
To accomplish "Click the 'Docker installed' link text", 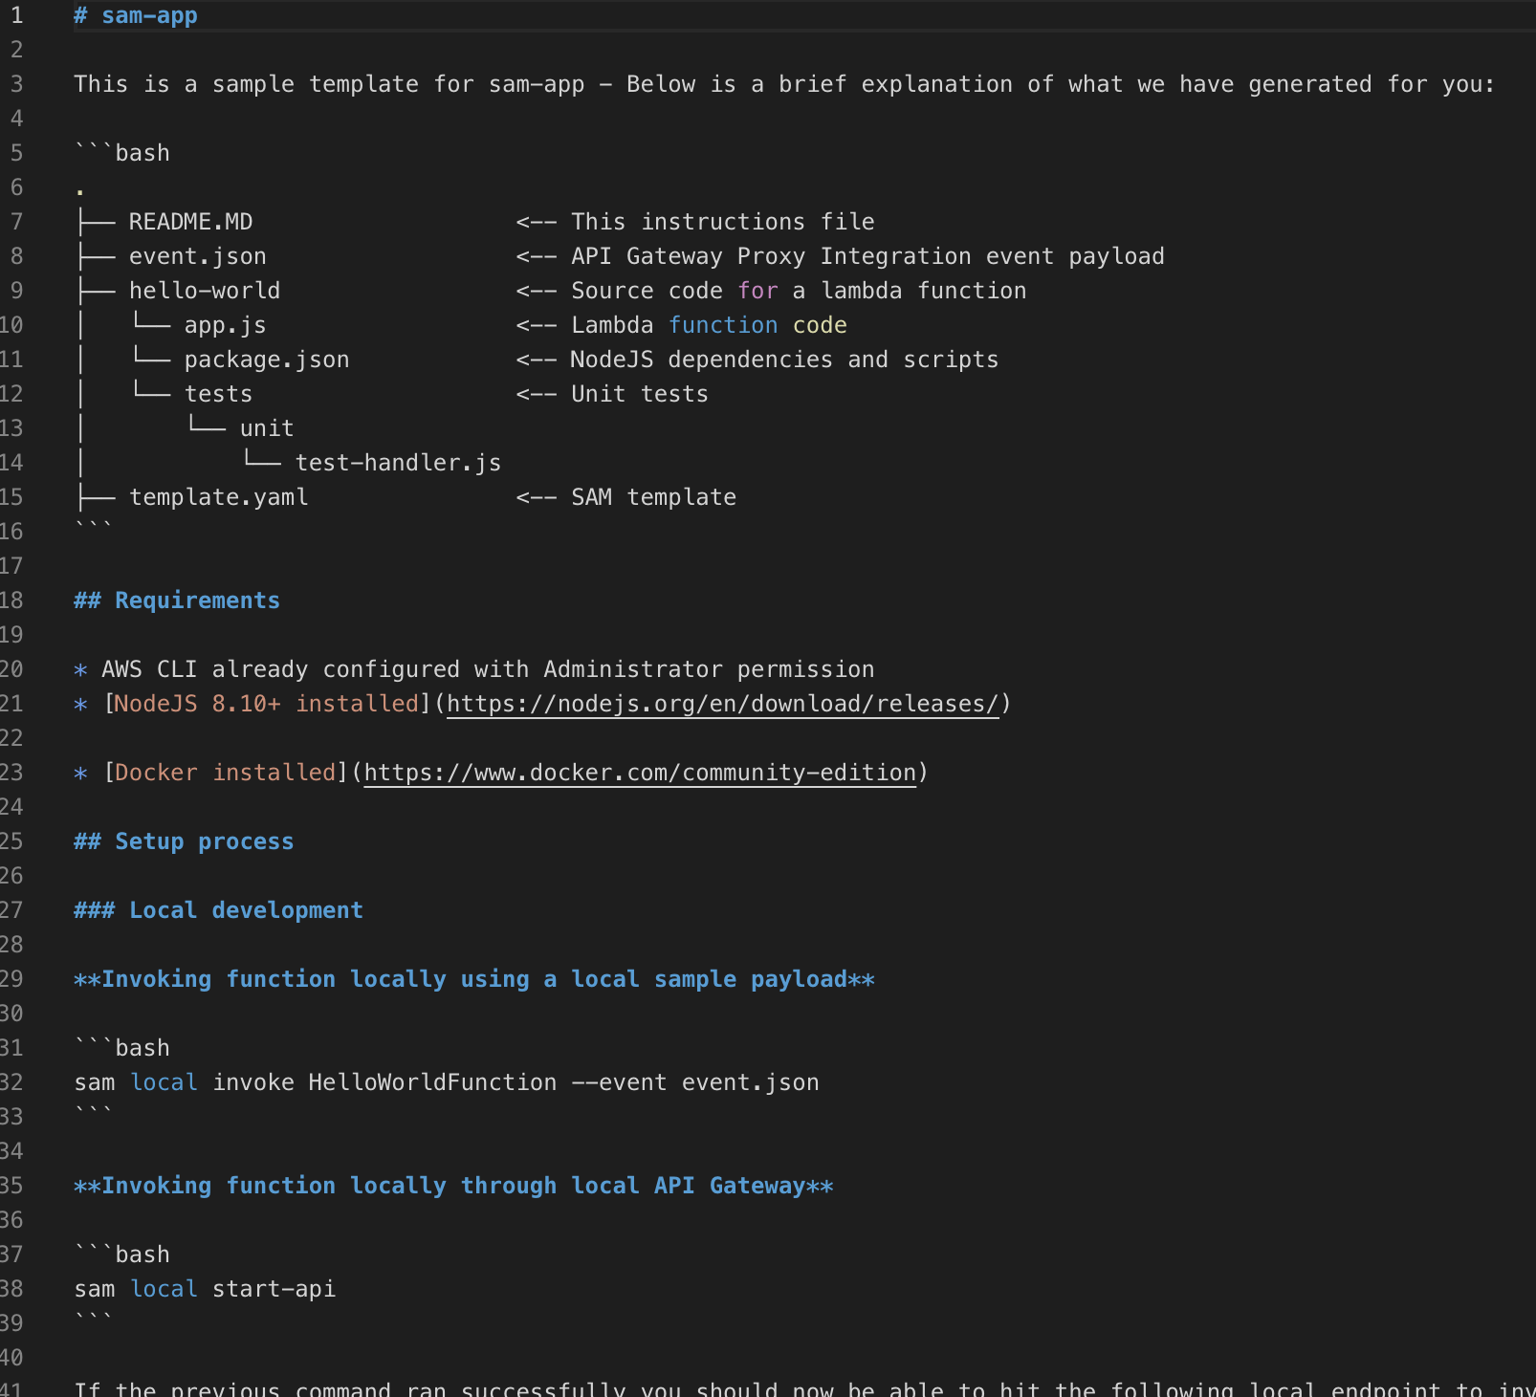I will pyautogui.click(x=226, y=773).
